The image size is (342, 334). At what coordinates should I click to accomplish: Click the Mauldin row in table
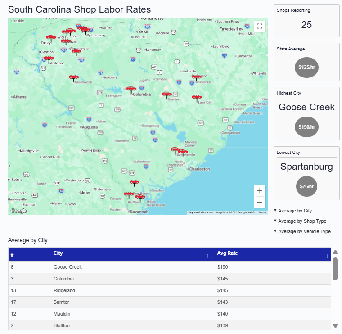pos(170,314)
